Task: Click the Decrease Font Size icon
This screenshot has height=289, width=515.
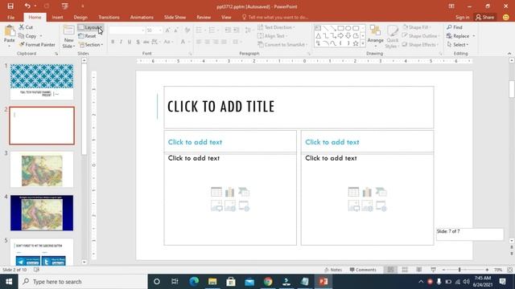Action: point(176,31)
